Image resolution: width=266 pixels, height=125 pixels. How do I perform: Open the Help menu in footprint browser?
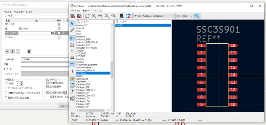pyautogui.click(x=97, y=11)
